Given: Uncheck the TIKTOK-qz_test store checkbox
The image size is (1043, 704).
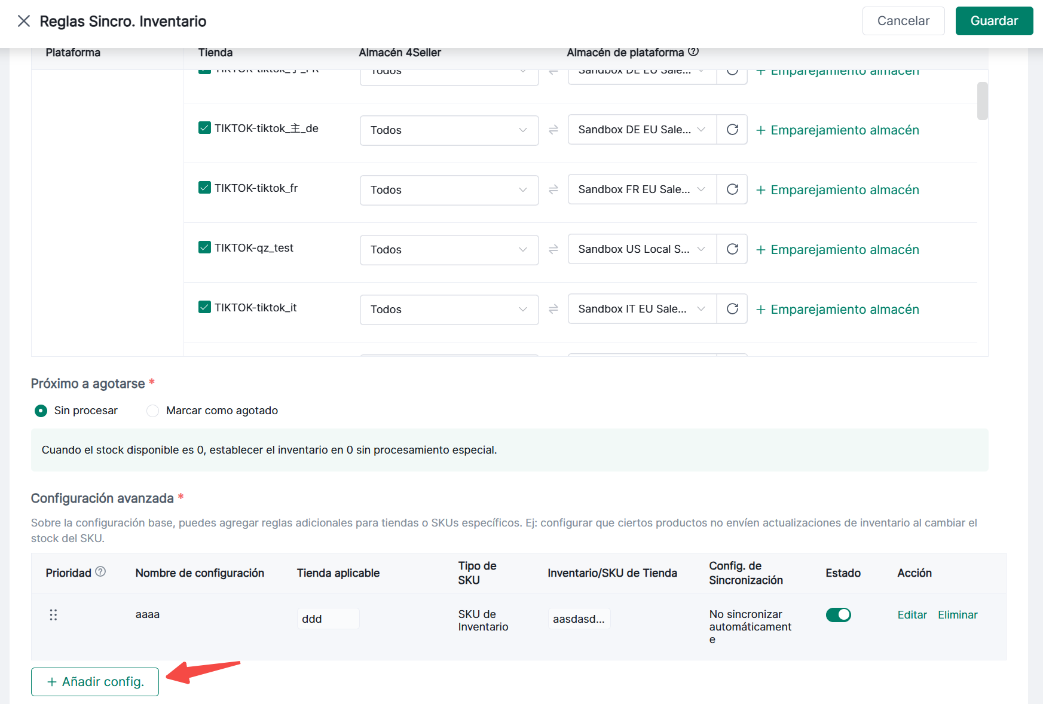Looking at the screenshot, I should coord(204,247).
